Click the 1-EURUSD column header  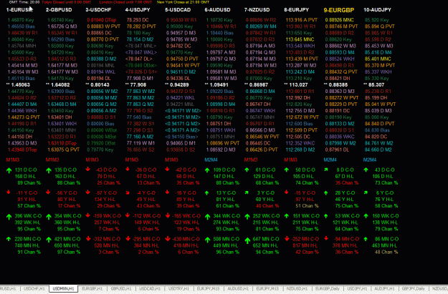pyautogui.click(x=19, y=10)
